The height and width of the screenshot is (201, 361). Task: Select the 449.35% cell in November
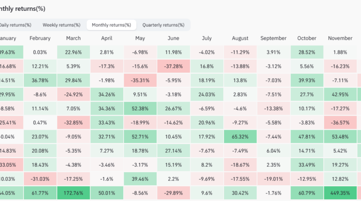340,192
